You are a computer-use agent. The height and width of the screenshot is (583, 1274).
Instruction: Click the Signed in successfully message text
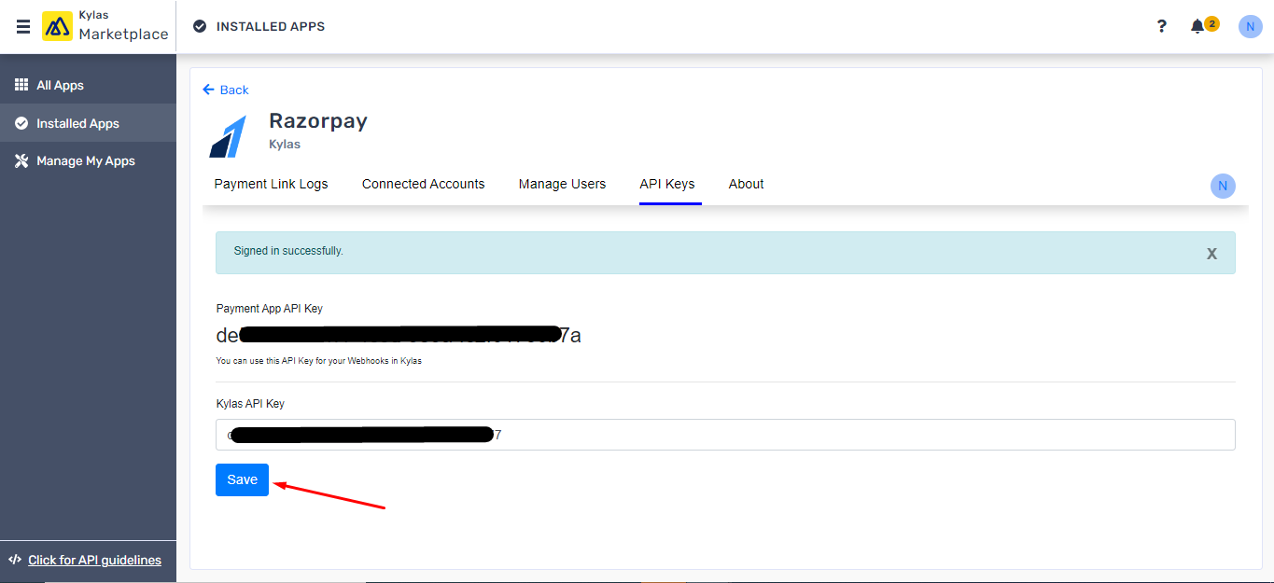point(288,251)
